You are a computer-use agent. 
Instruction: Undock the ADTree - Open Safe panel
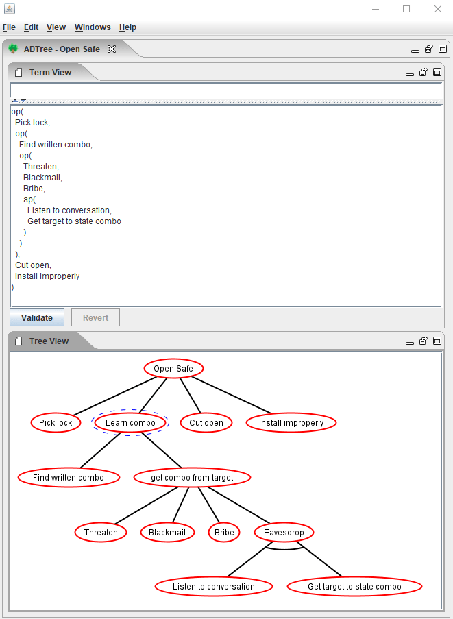click(429, 49)
